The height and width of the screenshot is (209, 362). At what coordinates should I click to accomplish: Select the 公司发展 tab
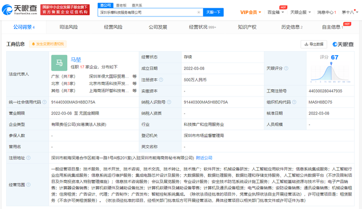[158, 27]
